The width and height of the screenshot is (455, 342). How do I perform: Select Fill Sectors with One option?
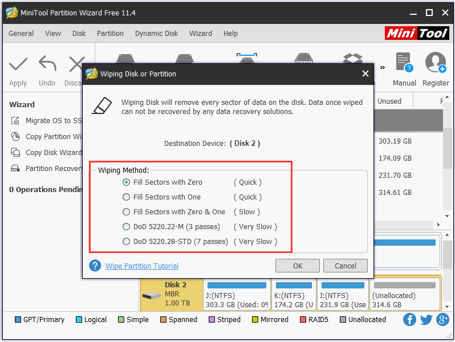(x=126, y=197)
